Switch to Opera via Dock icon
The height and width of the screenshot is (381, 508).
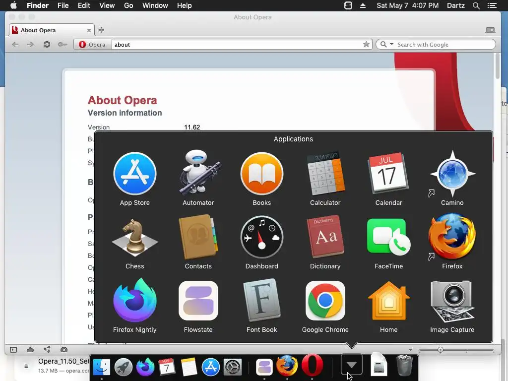[x=312, y=366]
